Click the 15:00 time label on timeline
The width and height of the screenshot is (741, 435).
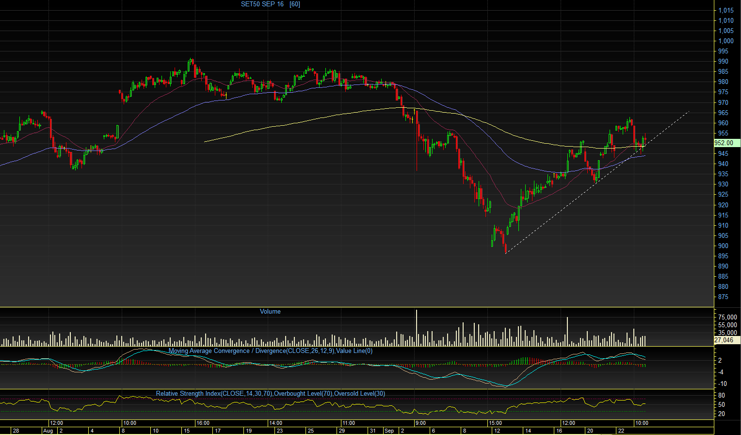tap(495, 423)
